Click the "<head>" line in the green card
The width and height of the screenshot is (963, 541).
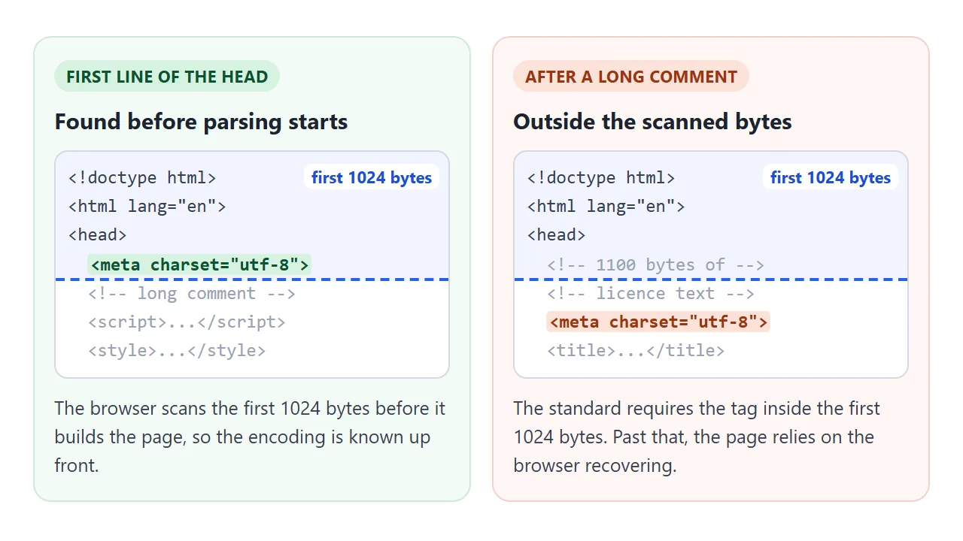coord(98,235)
